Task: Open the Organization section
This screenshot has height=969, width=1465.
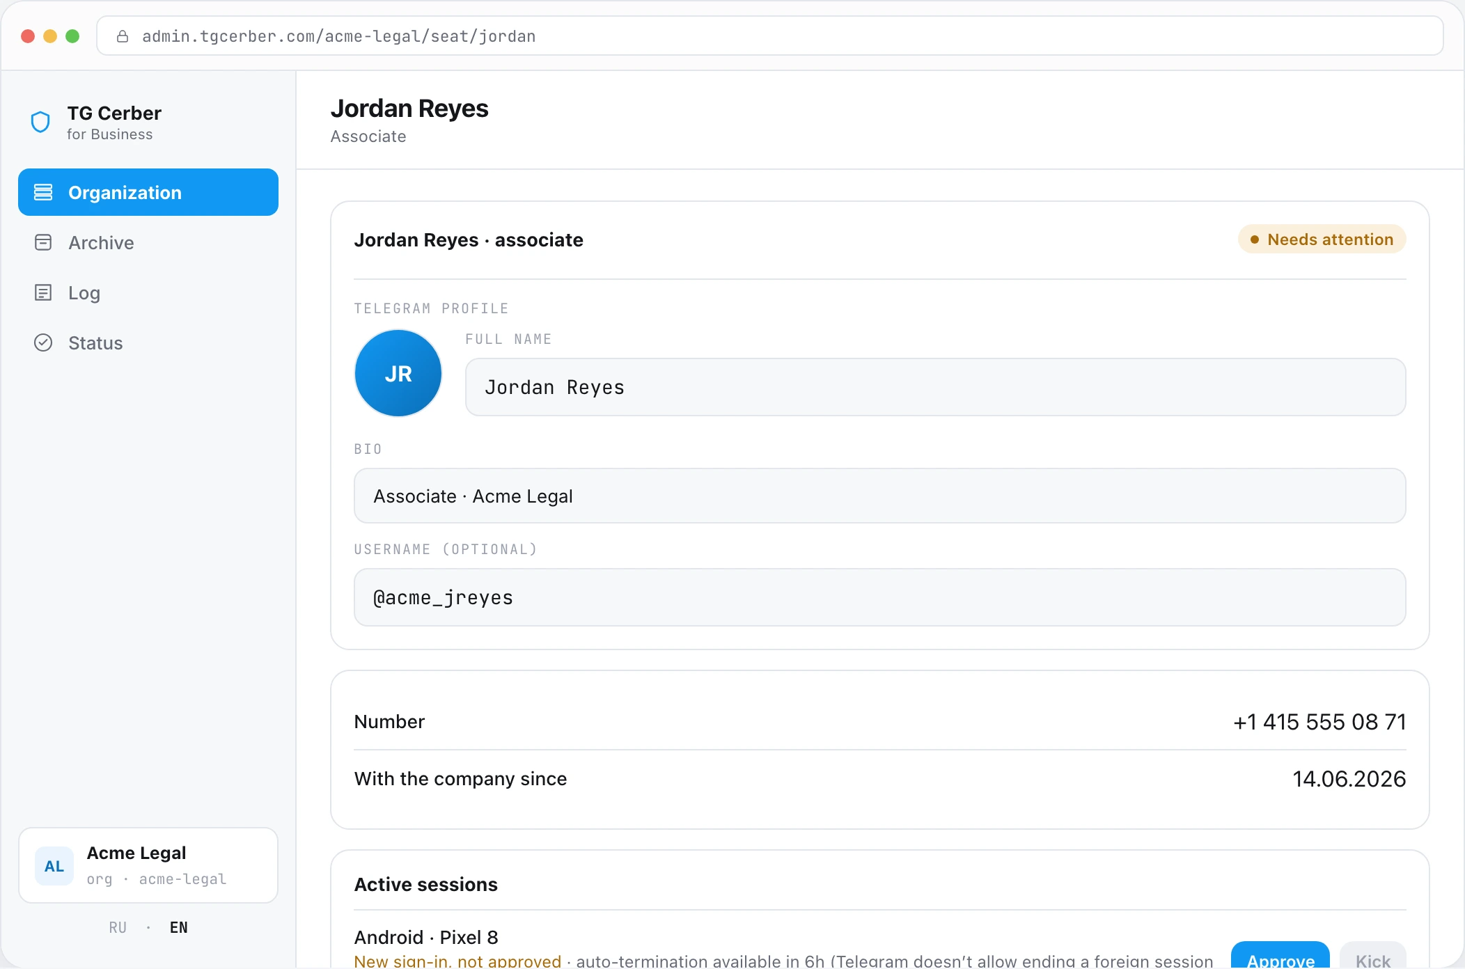Action: click(x=148, y=192)
